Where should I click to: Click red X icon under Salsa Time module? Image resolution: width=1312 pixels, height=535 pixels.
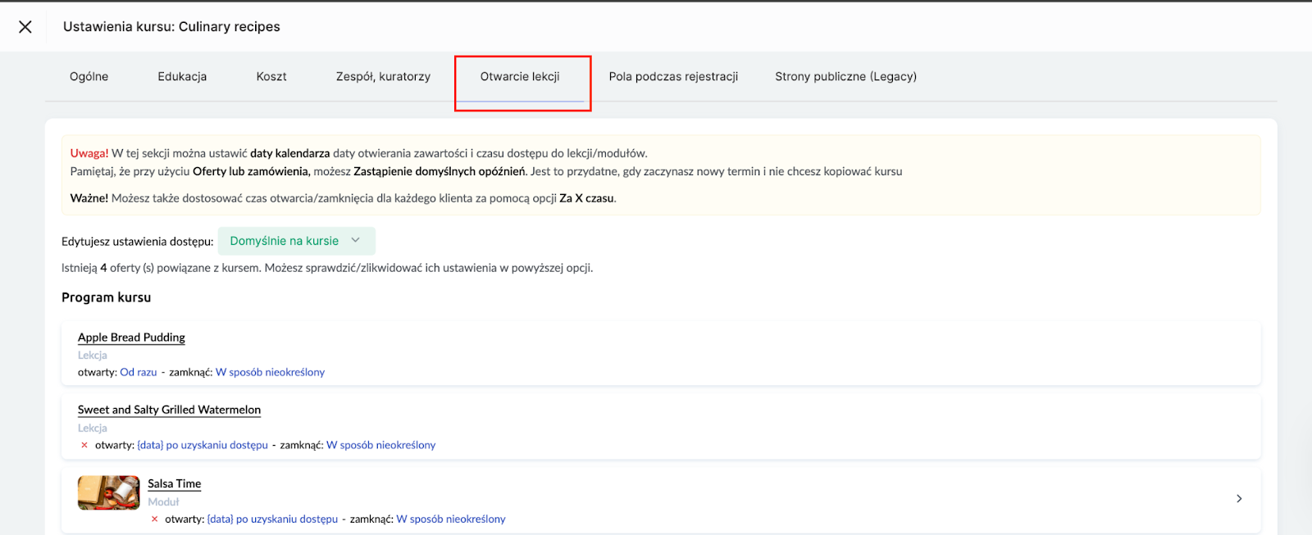click(x=154, y=519)
